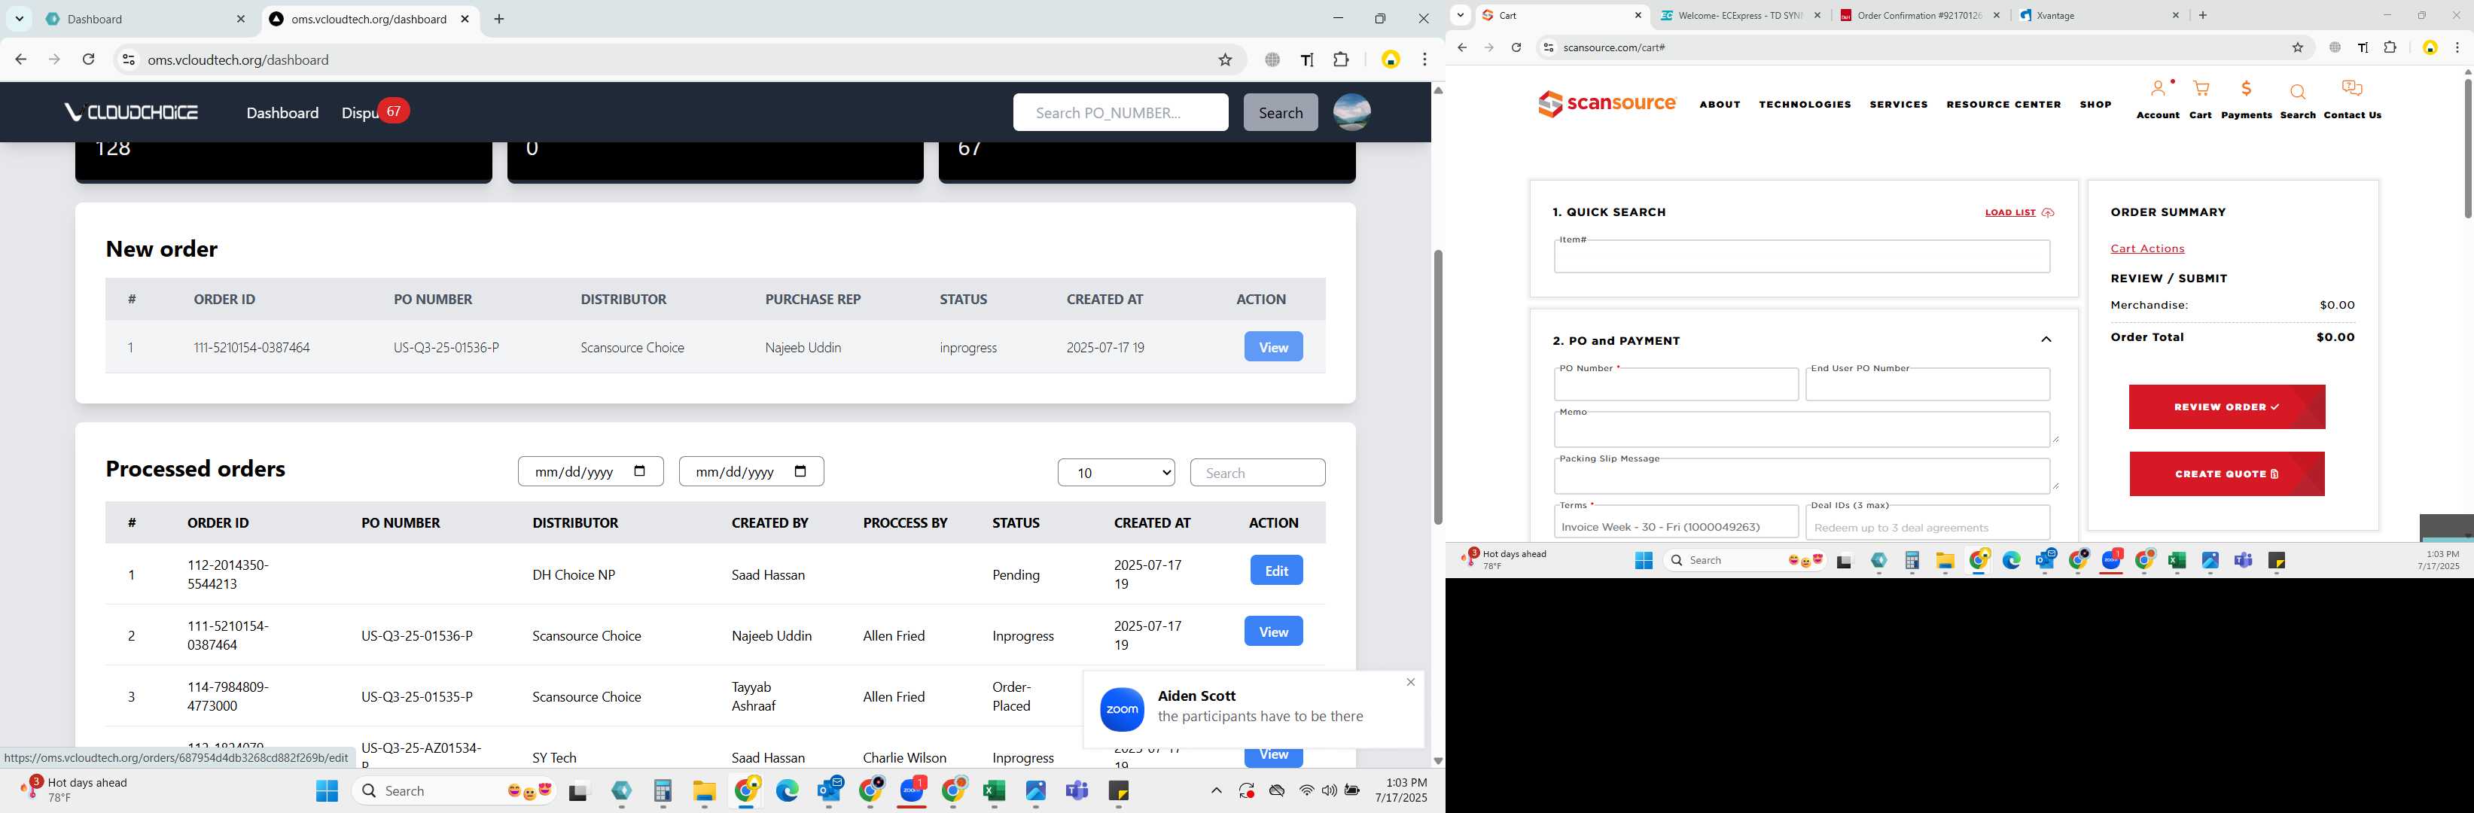Open the user avatar in CloudChoice header
This screenshot has height=813, width=2474.
pyautogui.click(x=1351, y=112)
